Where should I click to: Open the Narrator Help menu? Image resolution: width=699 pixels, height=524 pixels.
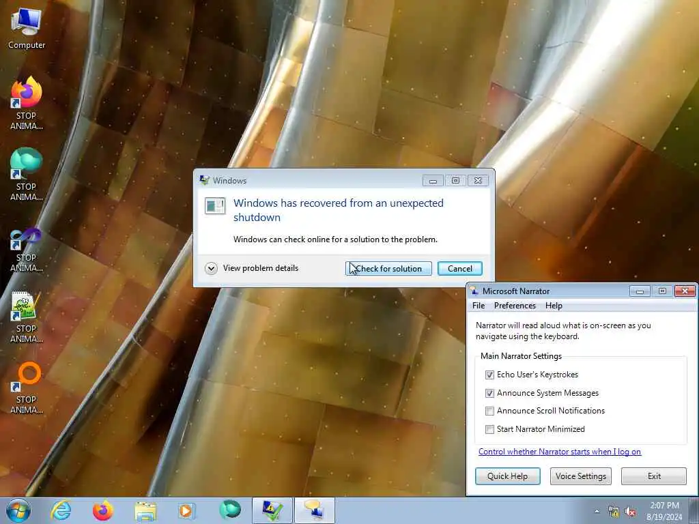(554, 306)
